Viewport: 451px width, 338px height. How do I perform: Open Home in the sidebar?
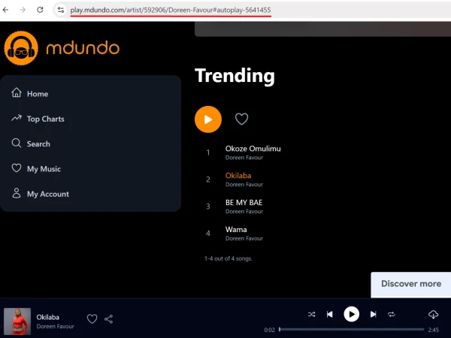(x=38, y=94)
